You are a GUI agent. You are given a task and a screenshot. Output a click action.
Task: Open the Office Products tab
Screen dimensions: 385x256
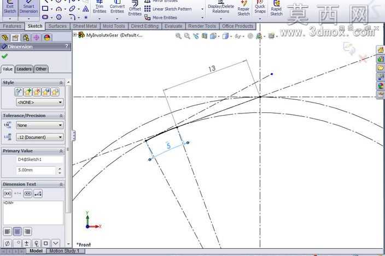(x=237, y=26)
